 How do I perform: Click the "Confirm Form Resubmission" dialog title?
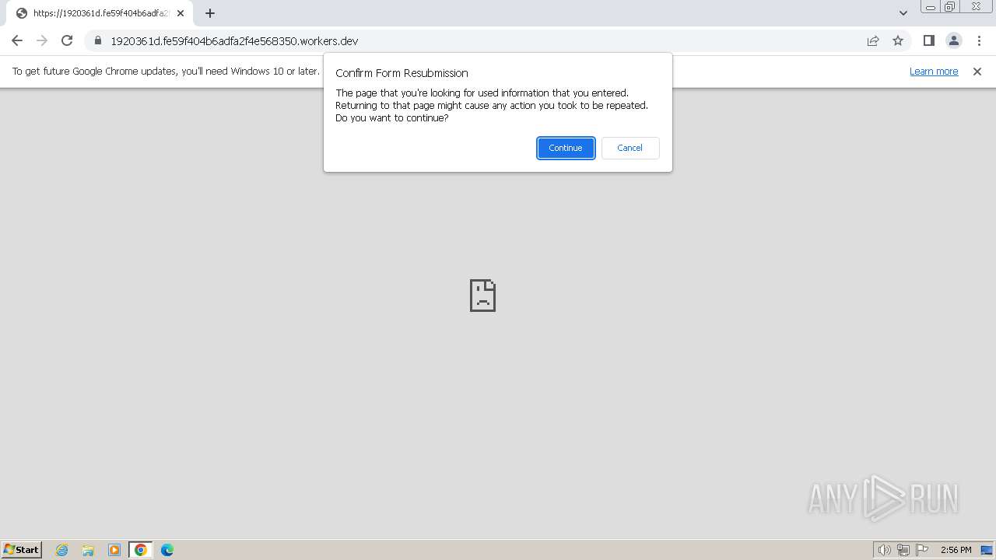point(402,73)
